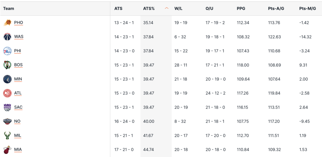Image resolution: width=322 pixels, height=157 pixels.
Task: Open the WAS team link
Action: pyautogui.click(x=19, y=37)
